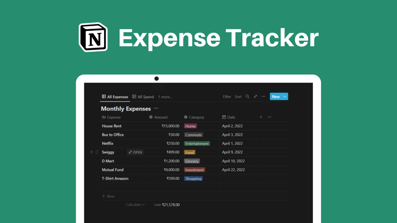Click the Category column header
Image resolution: width=397 pixels, height=223 pixels.
pyautogui.click(x=194, y=117)
